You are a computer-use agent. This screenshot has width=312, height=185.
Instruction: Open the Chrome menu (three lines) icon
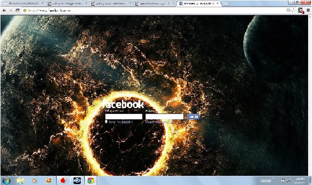pyautogui.click(x=308, y=10)
